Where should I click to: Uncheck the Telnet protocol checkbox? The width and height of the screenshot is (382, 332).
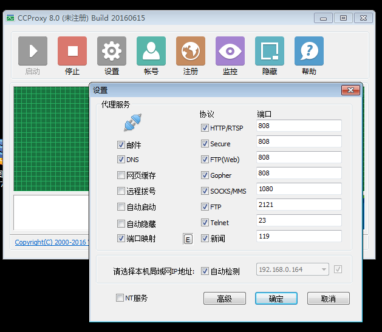[205, 223]
